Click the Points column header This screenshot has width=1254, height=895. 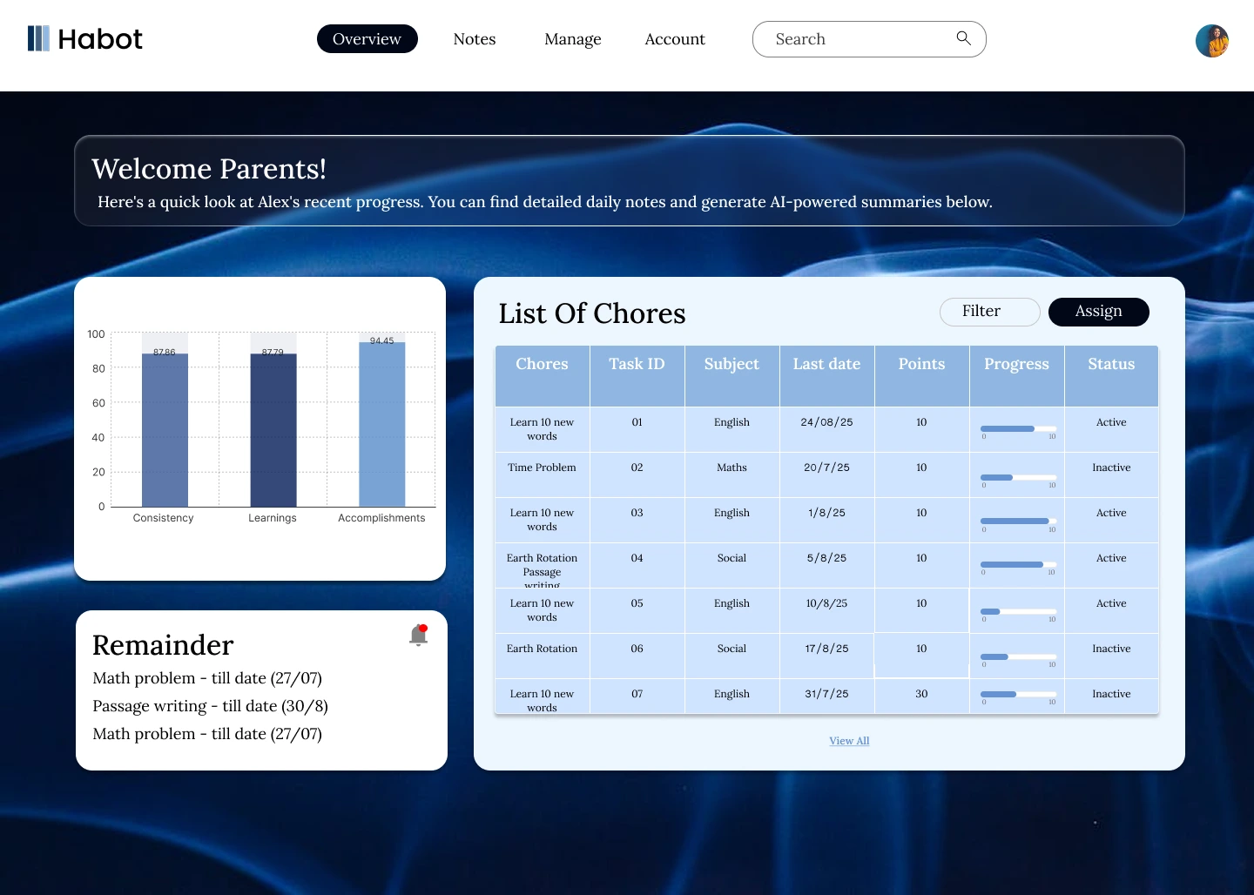tap(921, 376)
